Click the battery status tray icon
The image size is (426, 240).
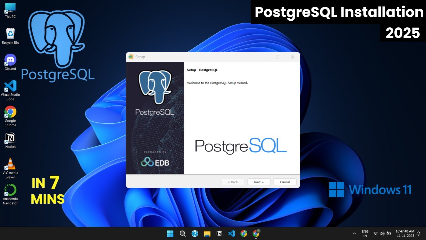[388, 234]
